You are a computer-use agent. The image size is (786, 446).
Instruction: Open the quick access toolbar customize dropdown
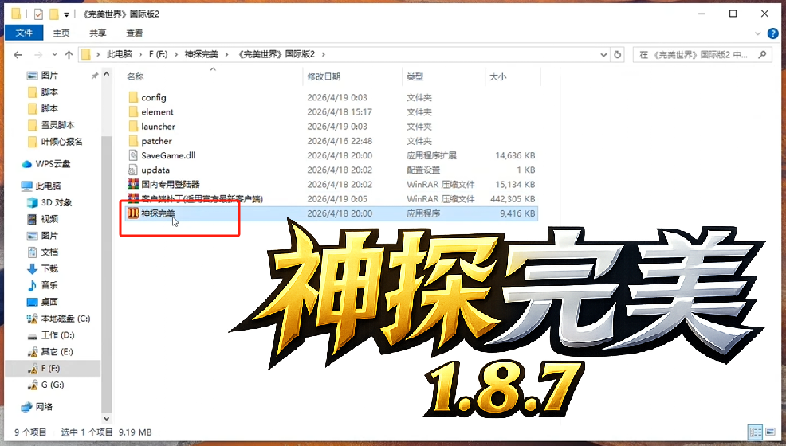65,14
